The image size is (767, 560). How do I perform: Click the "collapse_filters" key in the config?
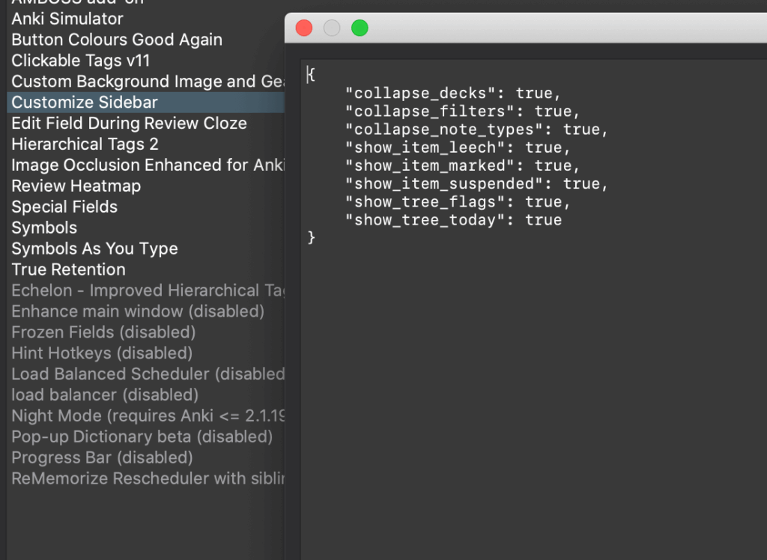click(x=429, y=111)
